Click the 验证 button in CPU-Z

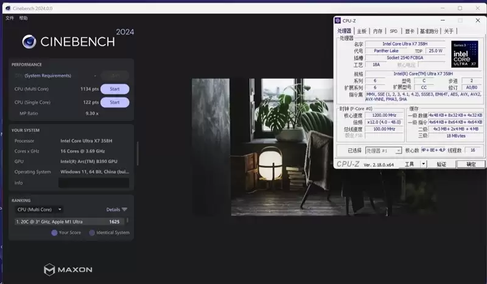441,164
